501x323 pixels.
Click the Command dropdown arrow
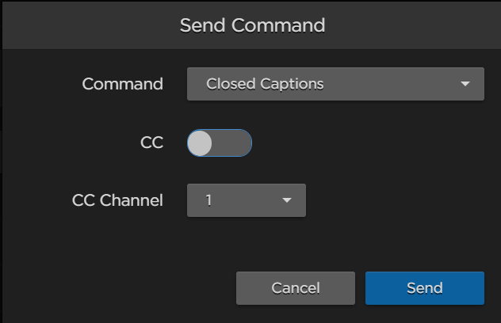tap(465, 84)
